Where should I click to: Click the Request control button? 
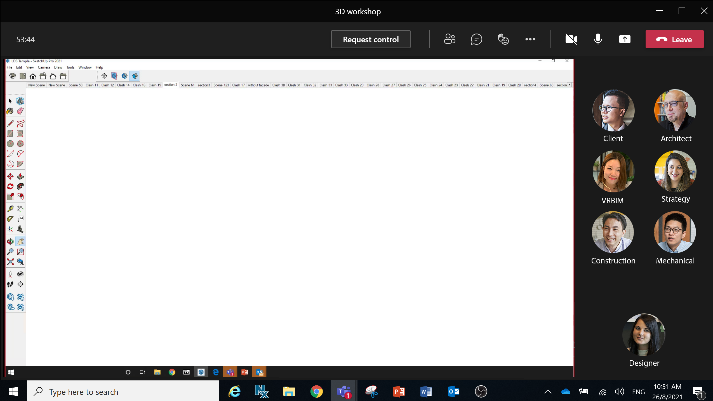coord(371,39)
